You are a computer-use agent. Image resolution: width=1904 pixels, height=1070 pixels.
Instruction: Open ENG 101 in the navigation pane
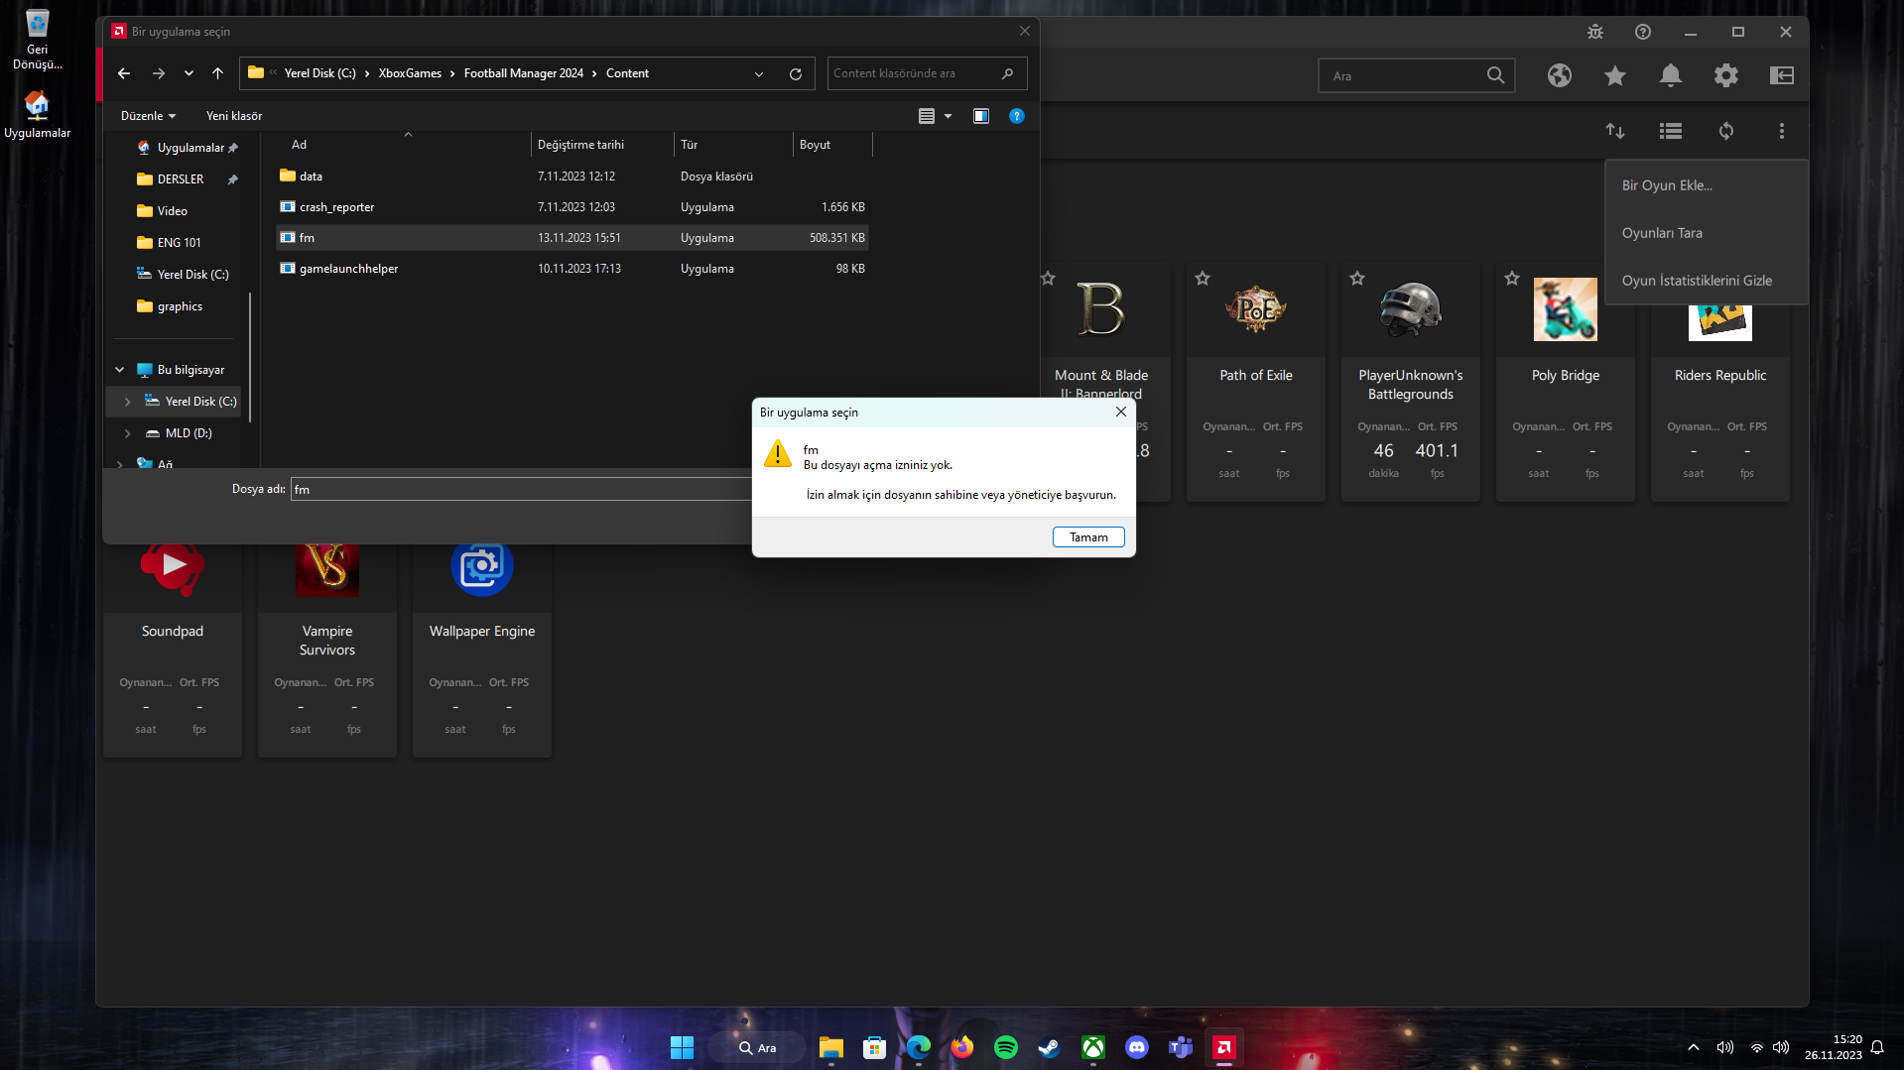[179, 243]
